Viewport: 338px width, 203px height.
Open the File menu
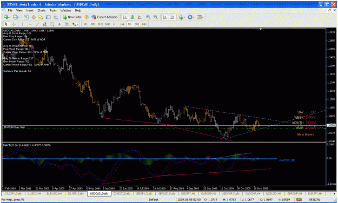[10, 10]
